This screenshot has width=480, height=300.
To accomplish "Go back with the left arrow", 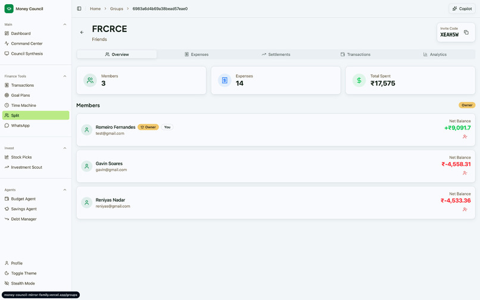I will pos(82,32).
